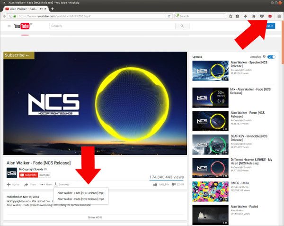Select the Alan Walker Fade mp3 download option

[80, 193]
